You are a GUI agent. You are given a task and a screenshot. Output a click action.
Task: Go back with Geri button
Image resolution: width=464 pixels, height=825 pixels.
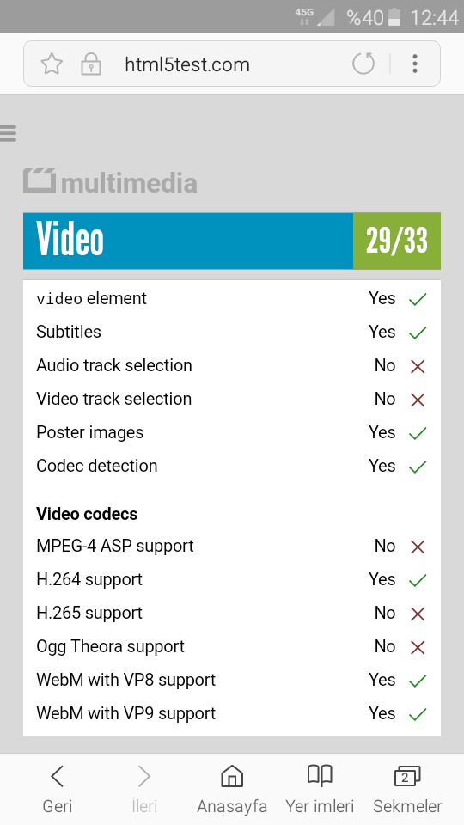(x=58, y=789)
